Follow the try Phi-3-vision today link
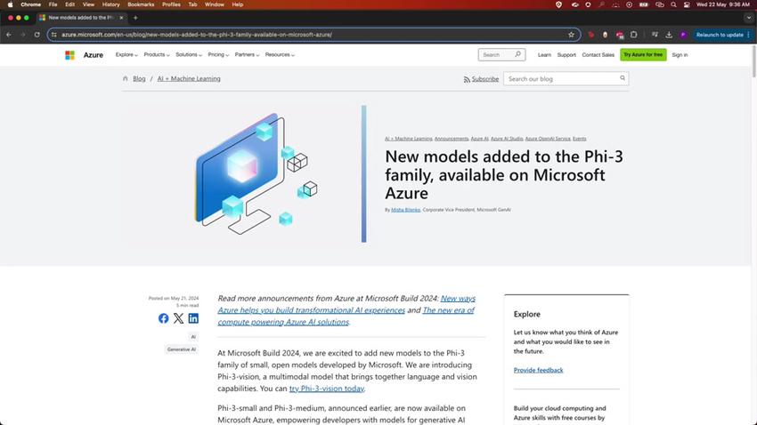This screenshot has width=757, height=425. click(326, 389)
